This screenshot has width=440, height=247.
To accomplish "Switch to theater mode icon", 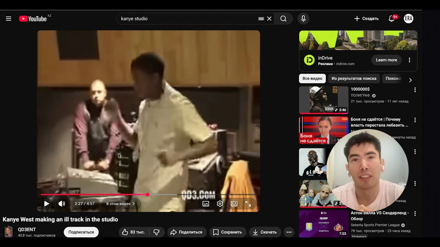I will (x=234, y=204).
